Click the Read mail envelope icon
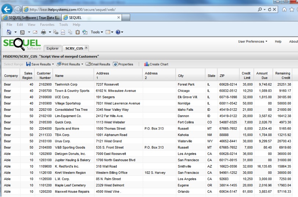 tap(35, 32)
